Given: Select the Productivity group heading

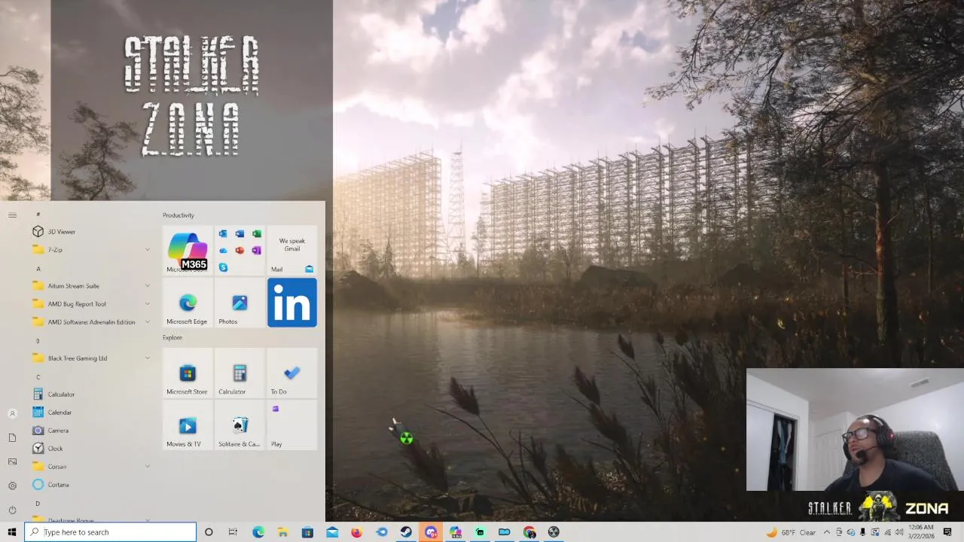Looking at the screenshot, I should click(178, 215).
